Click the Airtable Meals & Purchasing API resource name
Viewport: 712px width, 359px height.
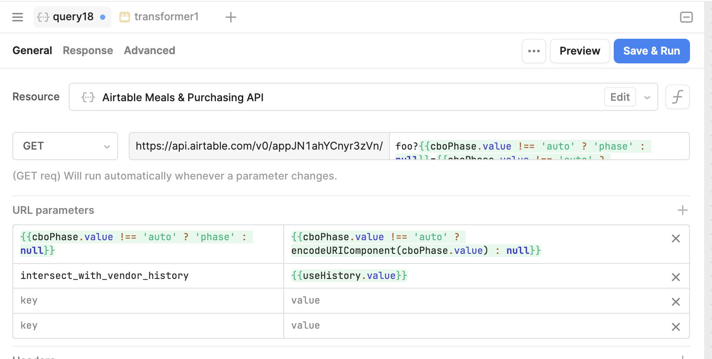183,97
